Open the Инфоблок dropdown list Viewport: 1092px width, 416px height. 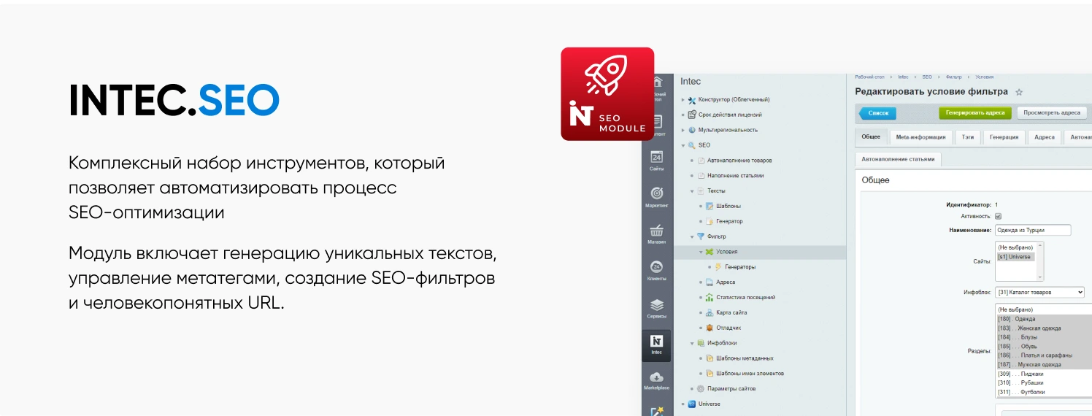pyautogui.click(x=1039, y=293)
